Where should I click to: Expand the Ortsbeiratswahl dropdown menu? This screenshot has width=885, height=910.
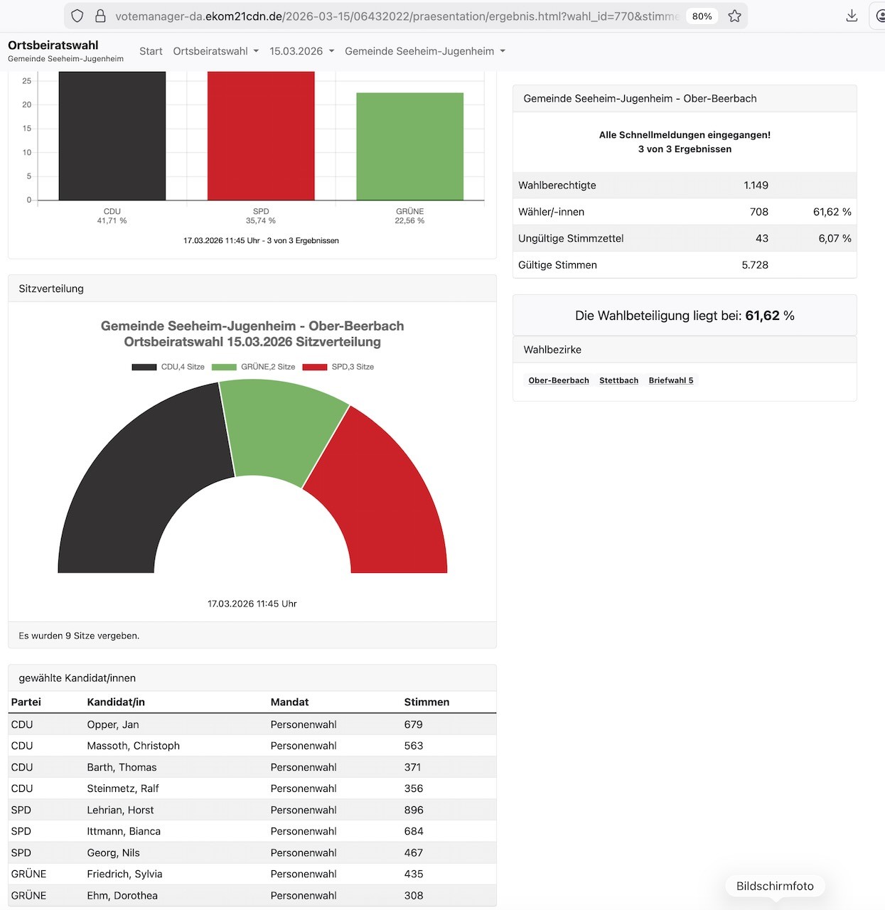[215, 51]
